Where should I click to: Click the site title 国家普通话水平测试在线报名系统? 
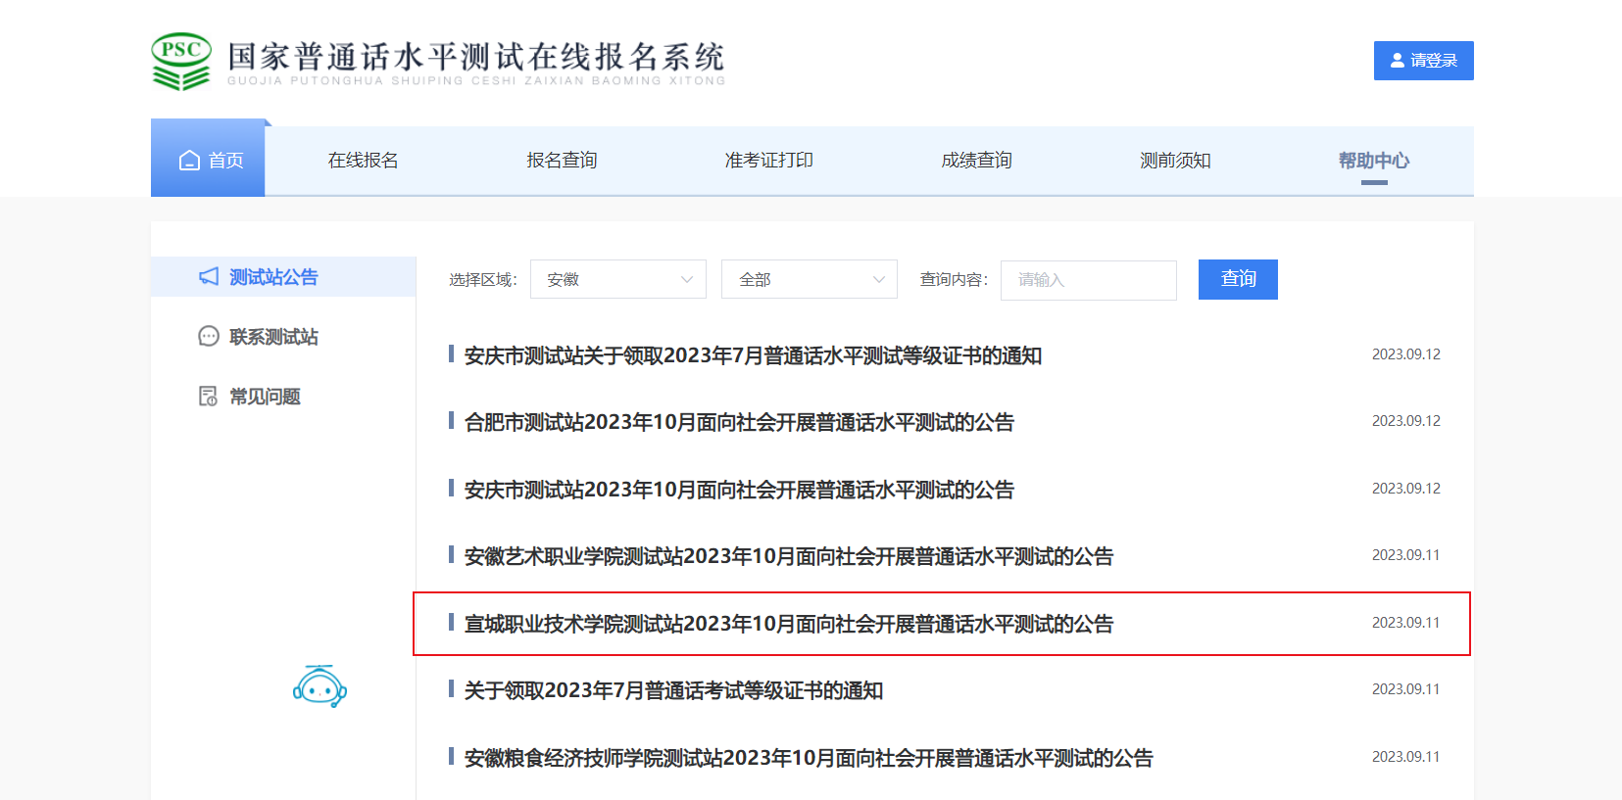[476, 56]
